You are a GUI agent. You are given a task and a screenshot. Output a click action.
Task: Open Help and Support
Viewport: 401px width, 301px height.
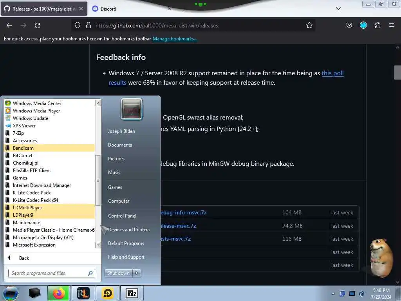(x=126, y=257)
